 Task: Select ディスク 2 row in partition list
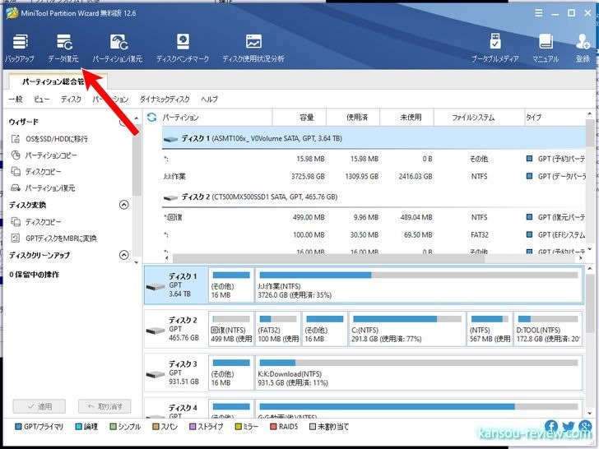[x=374, y=197]
